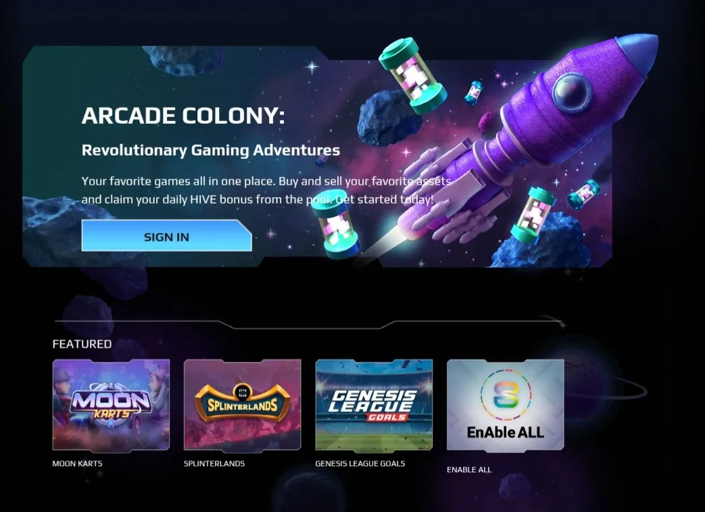Image resolution: width=705 pixels, height=512 pixels.
Task: Click the large green canister at banner top
Action: pos(412,76)
